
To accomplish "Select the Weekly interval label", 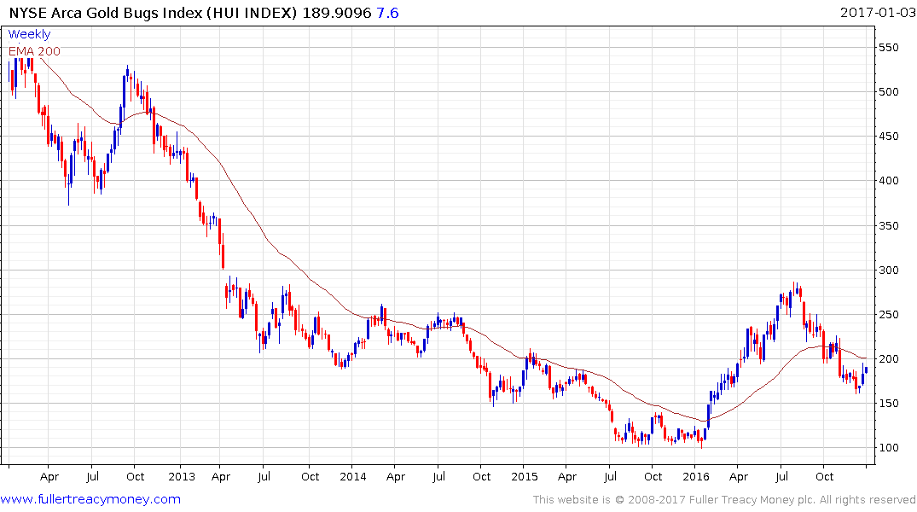I will [x=29, y=34].
